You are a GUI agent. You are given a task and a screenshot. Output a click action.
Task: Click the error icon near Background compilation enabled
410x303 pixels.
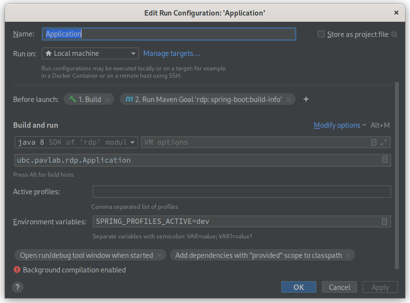tap(17, 269)
